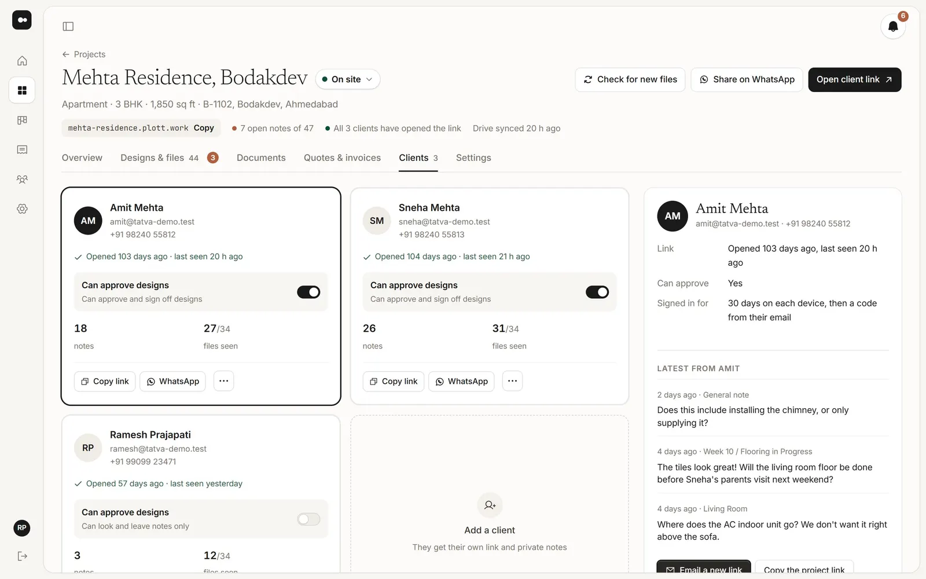Select the Clients tab
This screenshot has height=579, width=926.
tap(418, 157)
